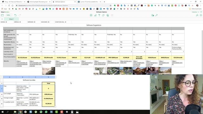Select column D header in bundles table
Screen dimensions: 203x114
point(49,77)
